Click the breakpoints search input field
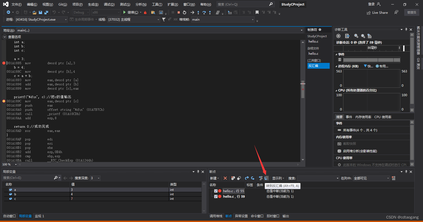 [318, 178]
